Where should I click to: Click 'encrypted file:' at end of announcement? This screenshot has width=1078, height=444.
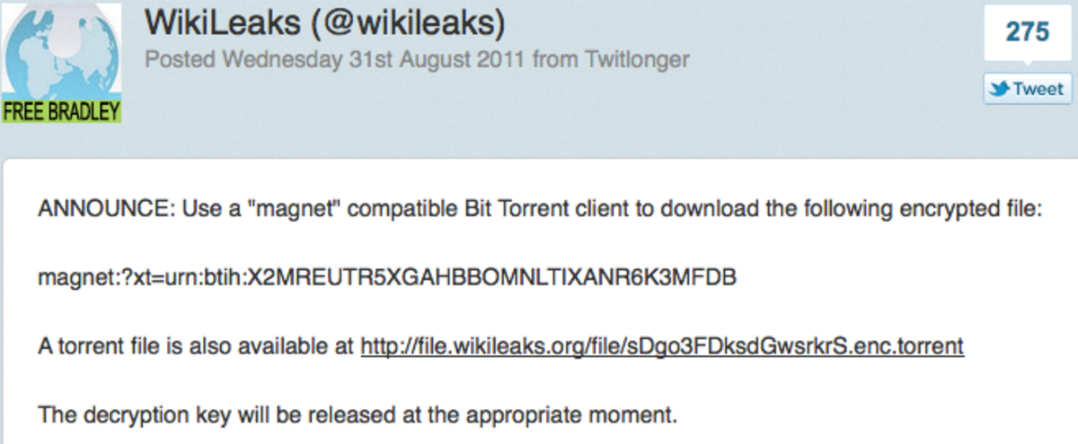983,210
